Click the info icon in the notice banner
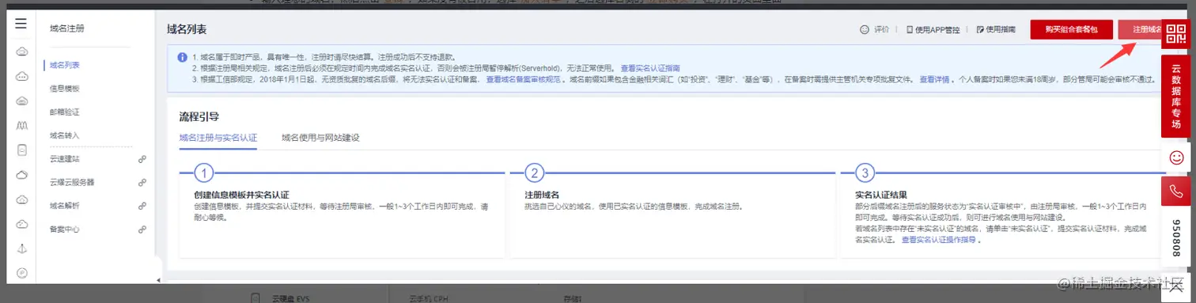This screenshot has height=303, width=1196. click(x=182, y=58)
